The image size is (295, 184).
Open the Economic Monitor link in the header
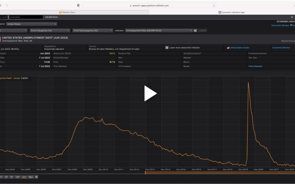[x=280, y=25]
